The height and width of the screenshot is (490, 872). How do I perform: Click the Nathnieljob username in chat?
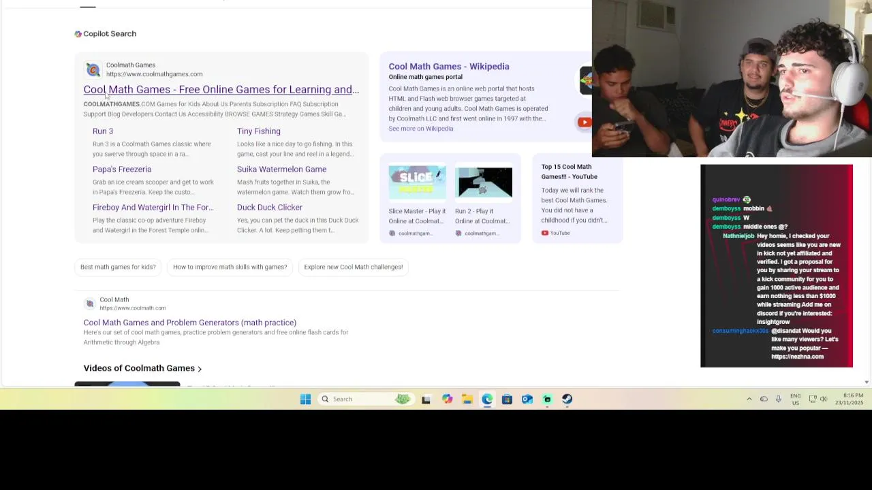(x=738, y=236)
